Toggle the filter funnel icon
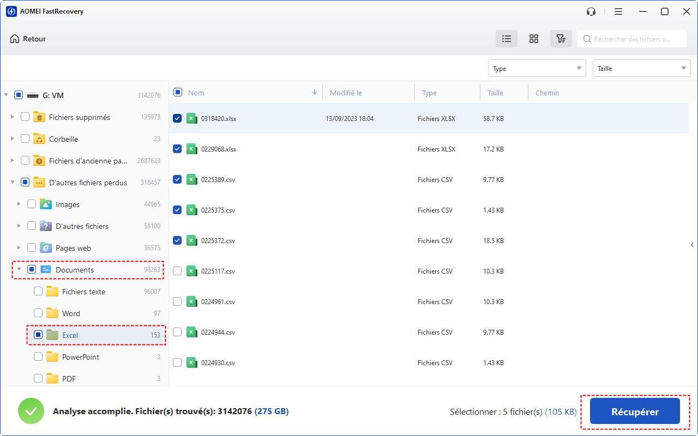The width and height of the screenshot is (698, 436). click(561, 39)
